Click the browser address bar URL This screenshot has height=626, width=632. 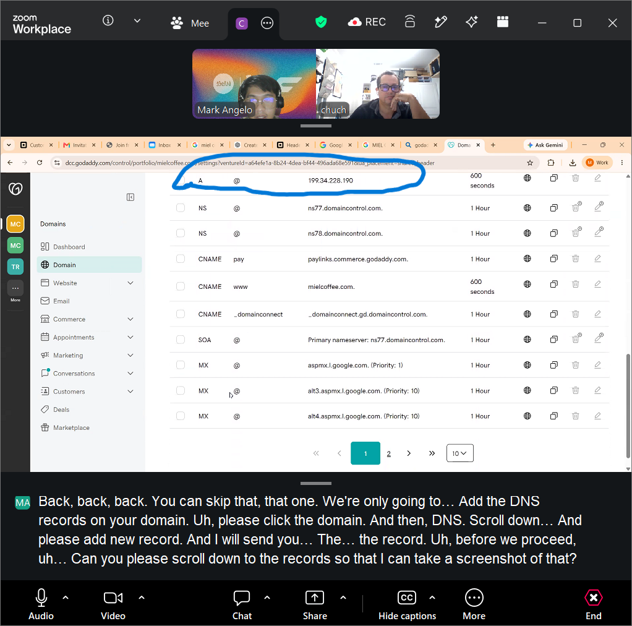[250, 163]
